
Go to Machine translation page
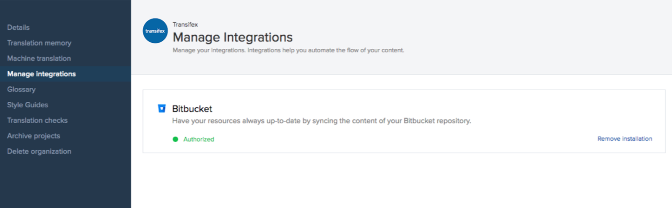39,58
